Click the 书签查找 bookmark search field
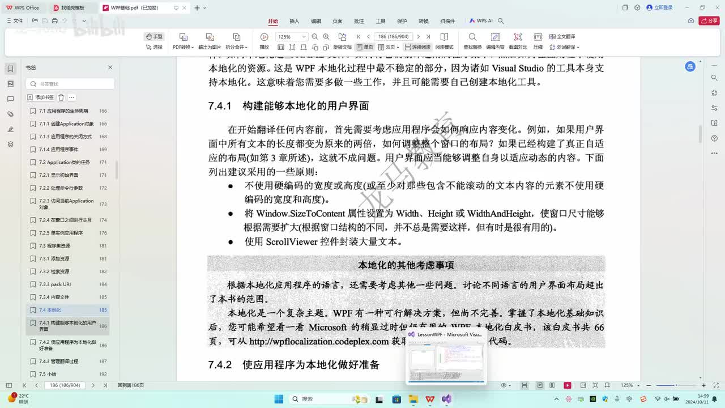Viewport: 725px width, 408px height. (x=70, y=84)
